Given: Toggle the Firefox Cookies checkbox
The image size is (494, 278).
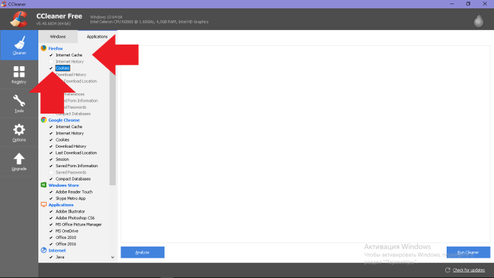Looking at the screenshot, I should pyautogui.click(x=51, y=68).
